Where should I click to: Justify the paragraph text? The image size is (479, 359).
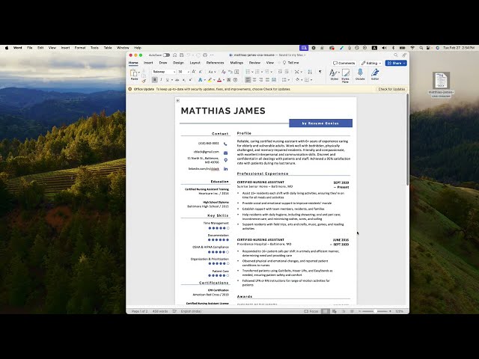267,80
